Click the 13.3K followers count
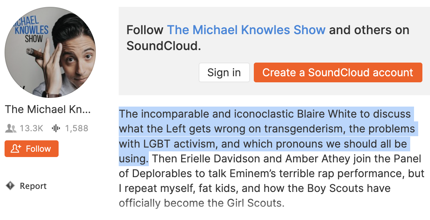 coord(31,129)
